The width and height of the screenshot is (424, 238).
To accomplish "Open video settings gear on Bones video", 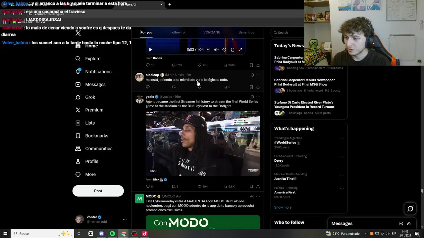I will [x=224, y=50].
